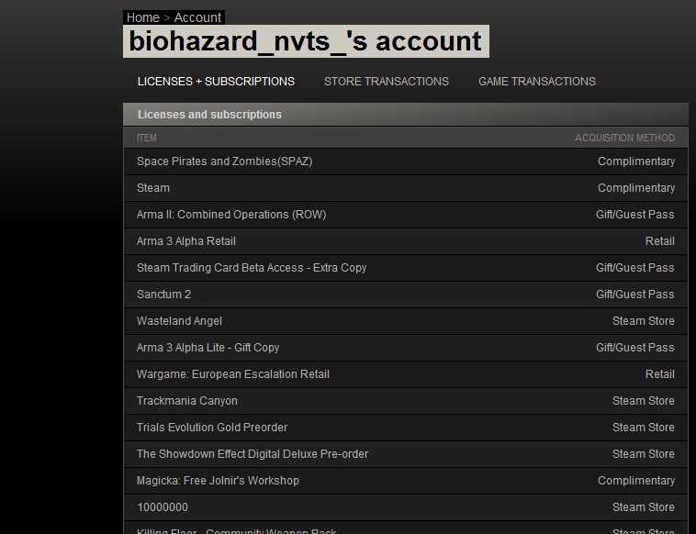Click the ACQUISITION METHOD column header
Image resolution: width=696 pixels, height=534 pixels.
click(x=624, y=138)
